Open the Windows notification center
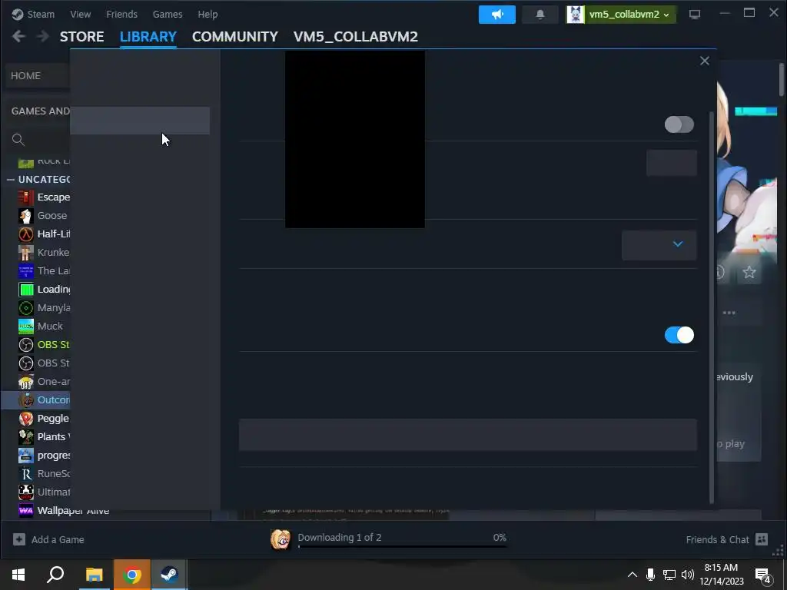 tap(763, 575)
